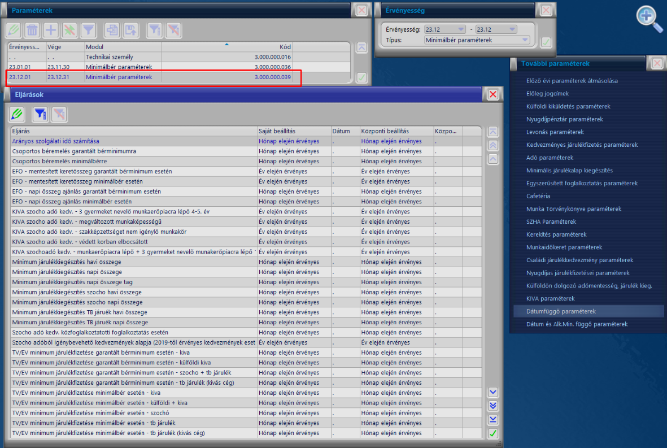Open the filter settings icon in Eljárások
667x448 pixels.
tap(40, 114)
